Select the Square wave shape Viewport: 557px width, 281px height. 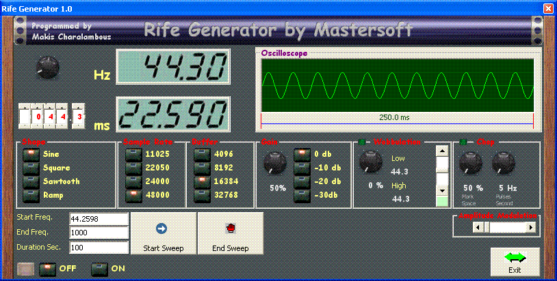click(x=31, y=168)
